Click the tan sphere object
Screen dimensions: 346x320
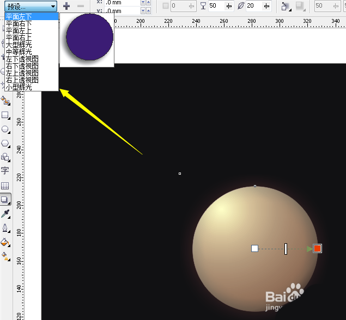tap(255, 249)
